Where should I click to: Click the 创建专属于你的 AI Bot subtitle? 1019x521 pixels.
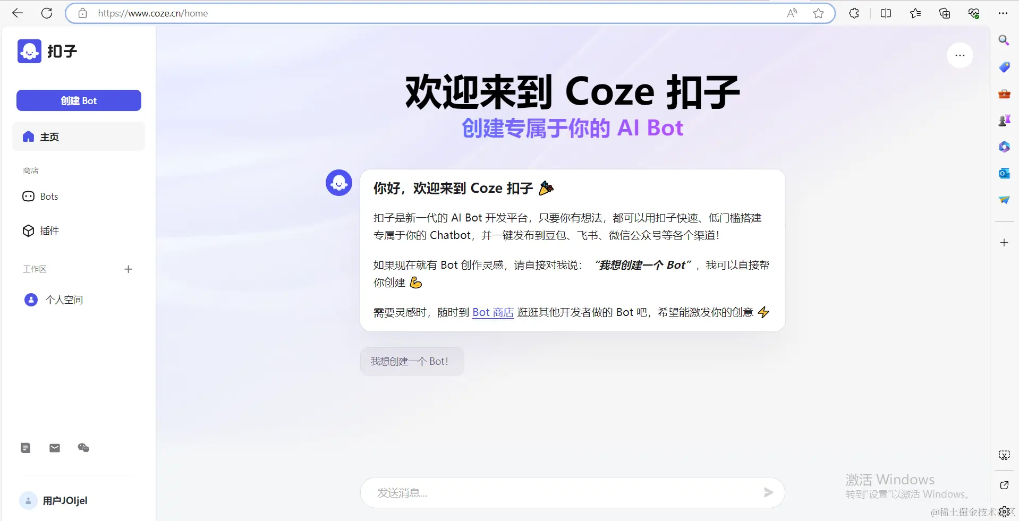point(572,128)
